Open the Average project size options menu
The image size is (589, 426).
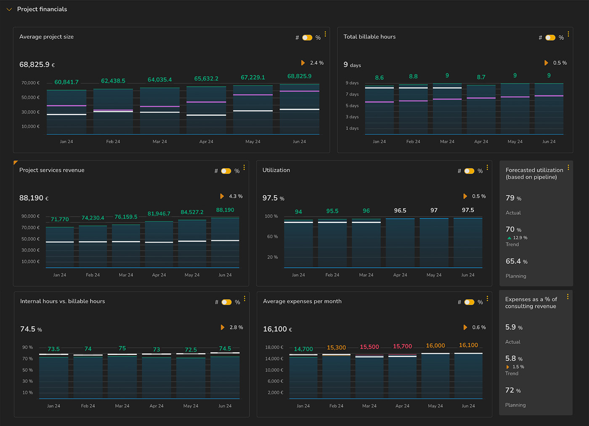(325, 35)
